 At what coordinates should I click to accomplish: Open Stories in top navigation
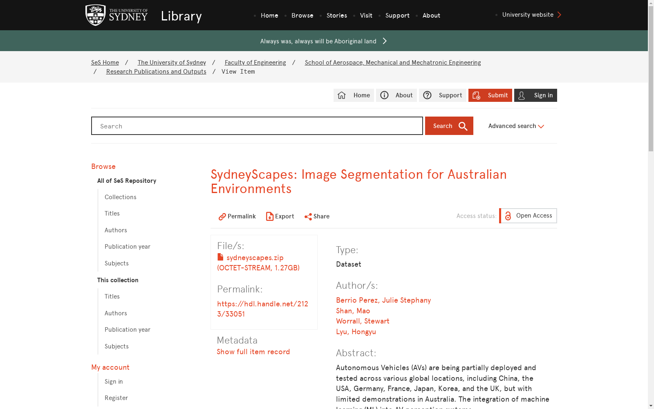[x=337, y=16]
